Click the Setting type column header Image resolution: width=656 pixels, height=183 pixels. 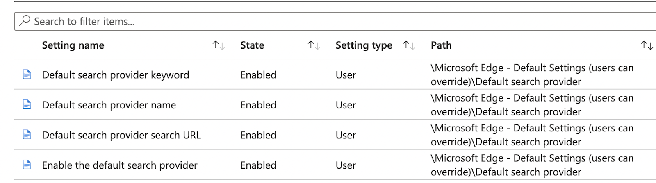pyautogui.click(x=364, y=45)
